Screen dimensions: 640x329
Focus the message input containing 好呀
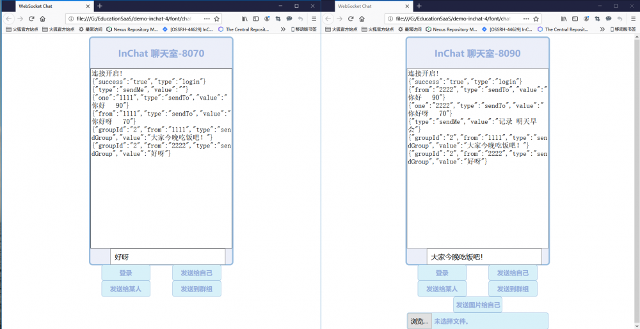[x=168, y=257]
